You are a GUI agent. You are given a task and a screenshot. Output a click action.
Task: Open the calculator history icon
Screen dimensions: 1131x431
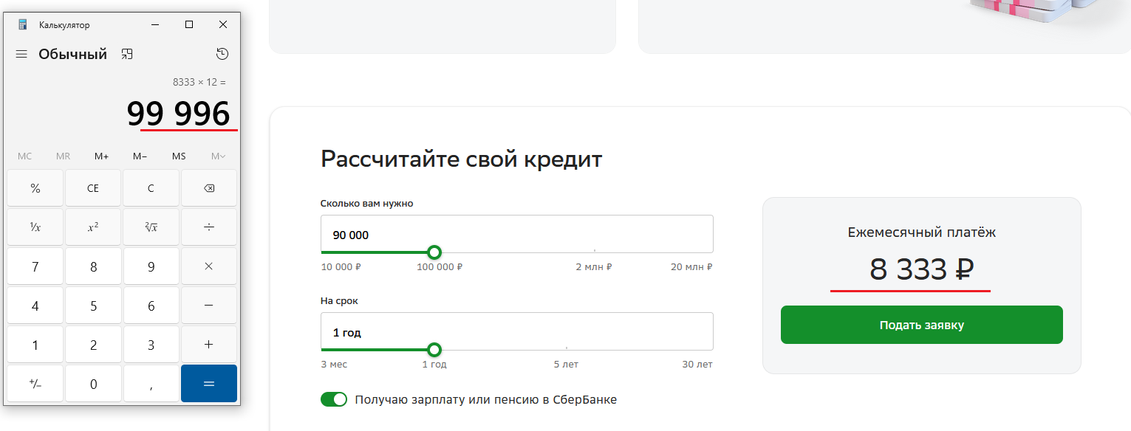click(222, 54)
